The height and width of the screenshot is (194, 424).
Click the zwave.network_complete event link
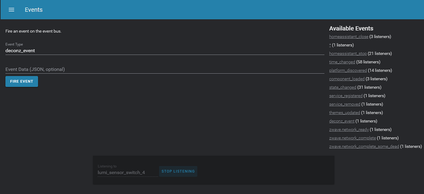click(352, 138)
